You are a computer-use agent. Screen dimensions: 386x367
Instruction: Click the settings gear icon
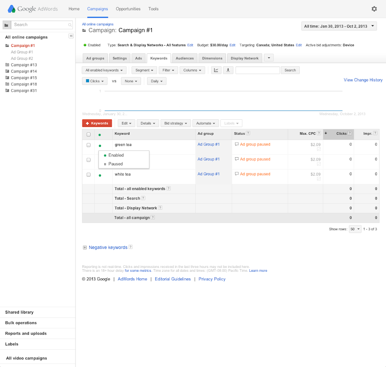click(x=374, y=9)
